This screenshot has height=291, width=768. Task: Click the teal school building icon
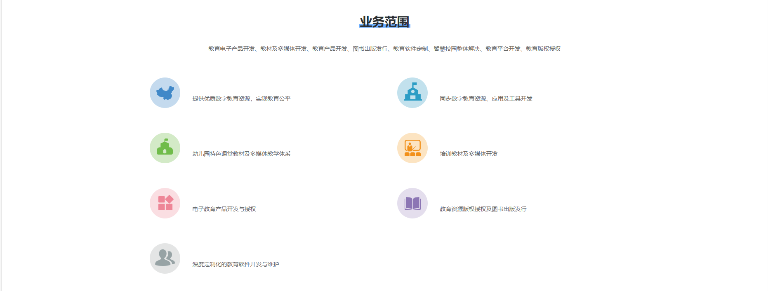tap(412, 93)
